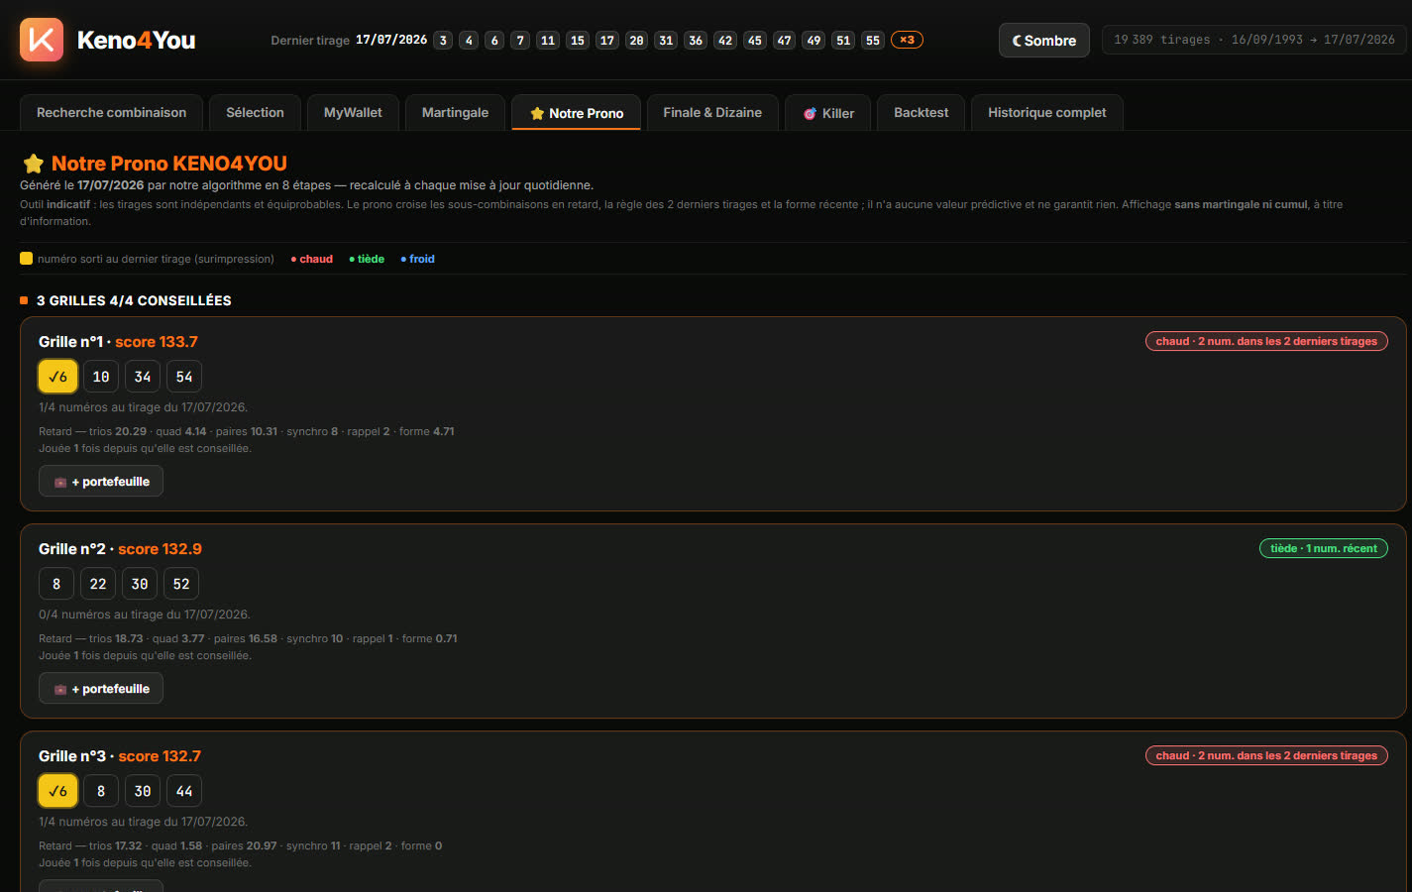This screenshot has height=892, width=1412.
Task: Select number 8 in Grille n°3
Action: 101,791
